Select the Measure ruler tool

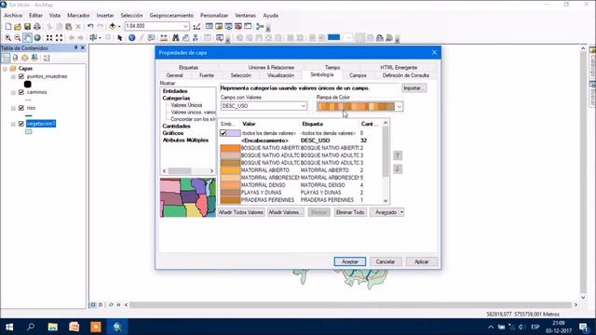[x=164, y=37]
